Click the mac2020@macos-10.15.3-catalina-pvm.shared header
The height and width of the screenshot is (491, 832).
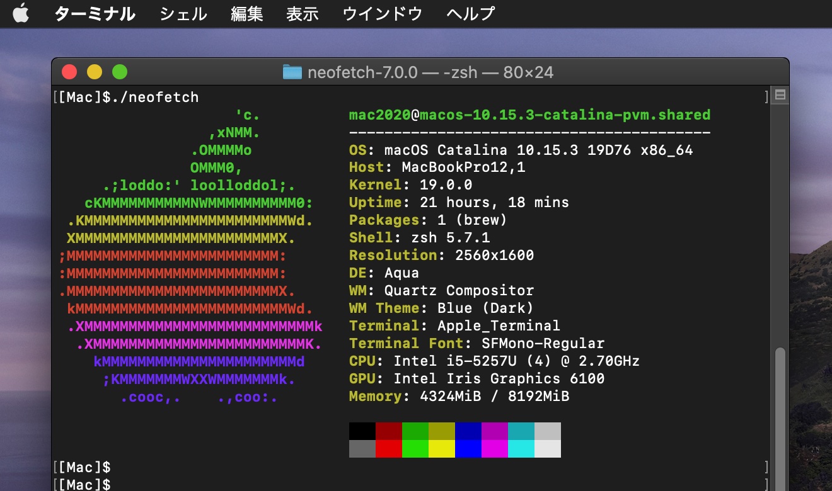point(529,115)
